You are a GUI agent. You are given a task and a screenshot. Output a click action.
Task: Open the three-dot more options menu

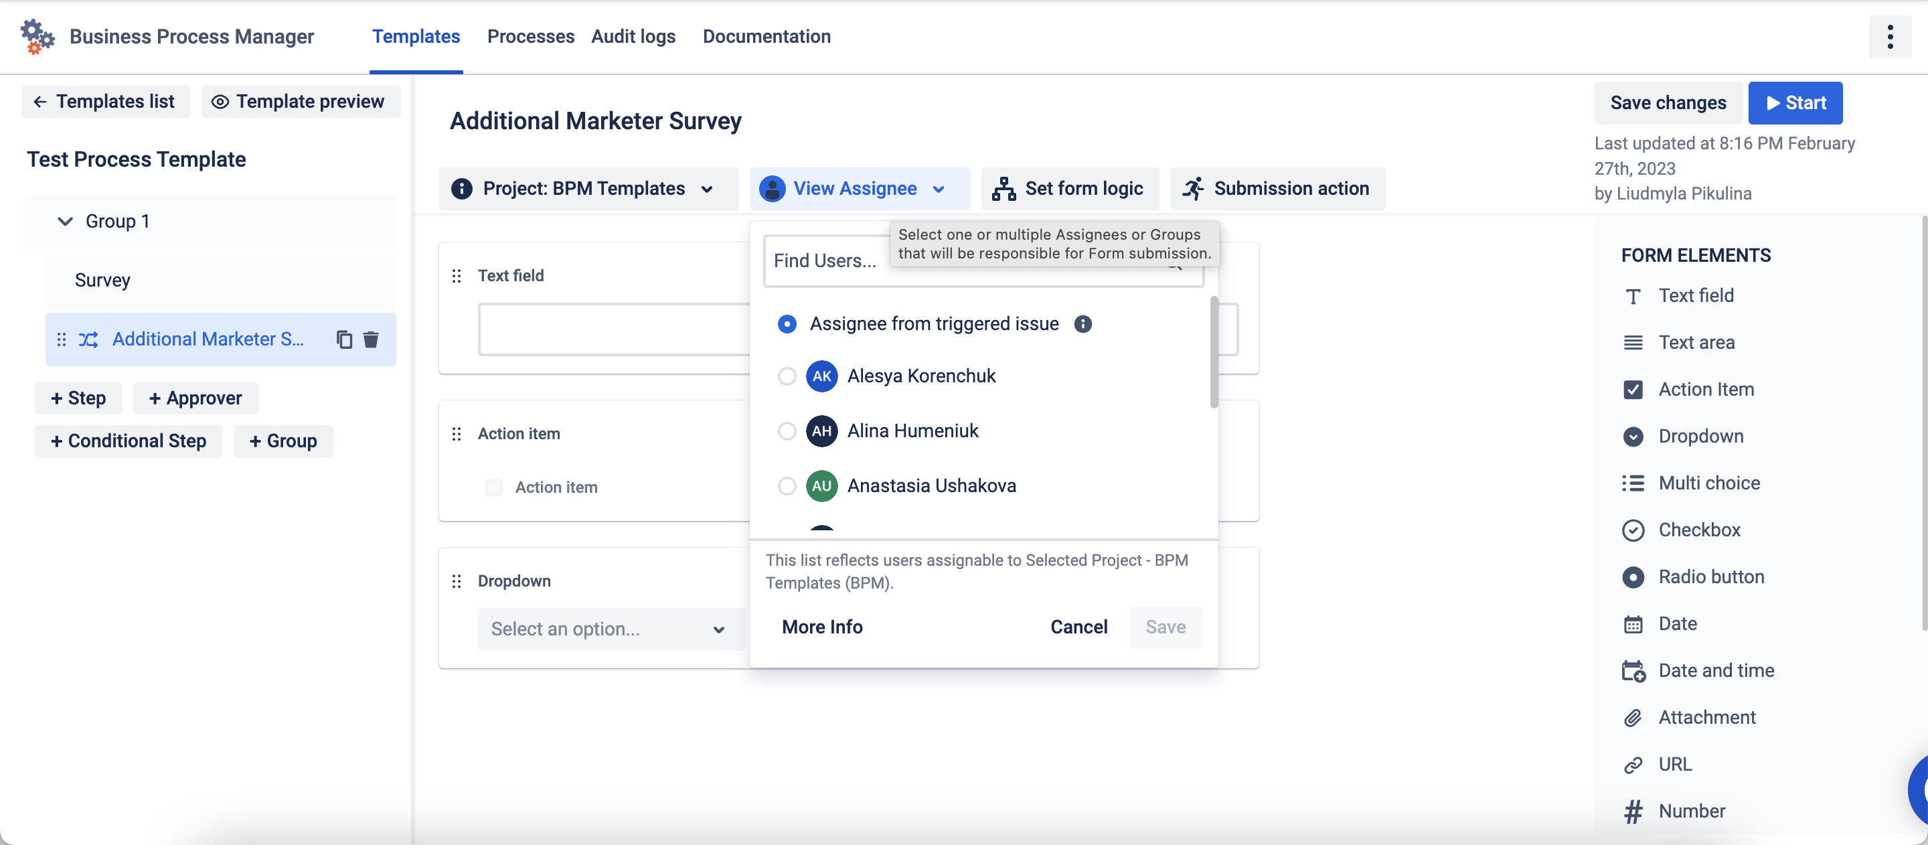[x=1889, y=37]
